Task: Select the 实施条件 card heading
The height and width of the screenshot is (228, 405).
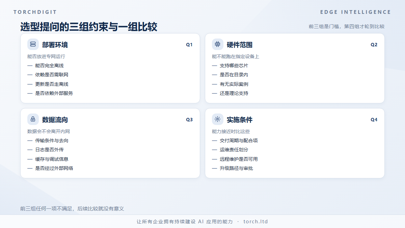Action: 240,120
